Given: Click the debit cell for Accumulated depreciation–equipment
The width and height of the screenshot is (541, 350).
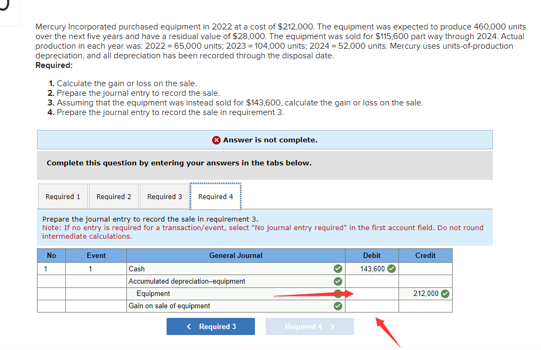Looking at the screenshot, I should click(372, 281).
